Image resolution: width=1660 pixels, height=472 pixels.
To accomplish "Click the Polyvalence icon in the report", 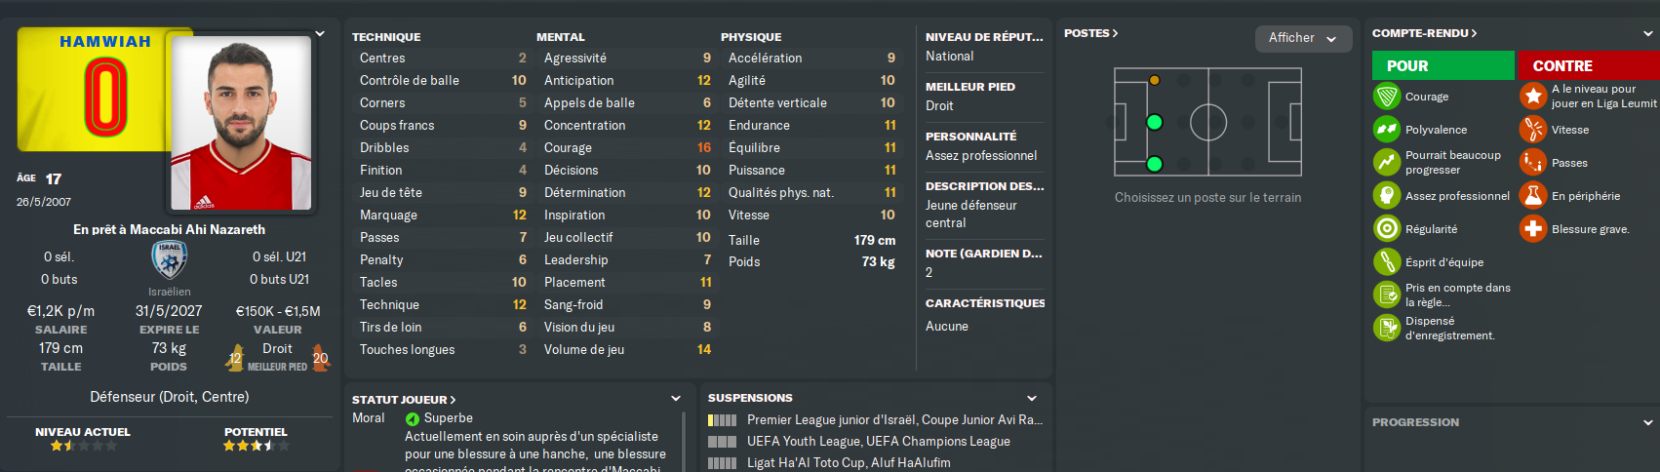I will (x=1386, y=130).
